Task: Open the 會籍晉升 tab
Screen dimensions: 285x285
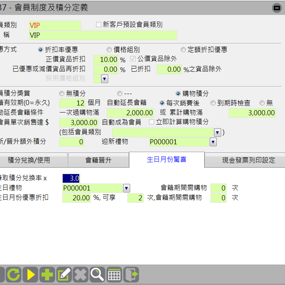Action: pos(98,160)
